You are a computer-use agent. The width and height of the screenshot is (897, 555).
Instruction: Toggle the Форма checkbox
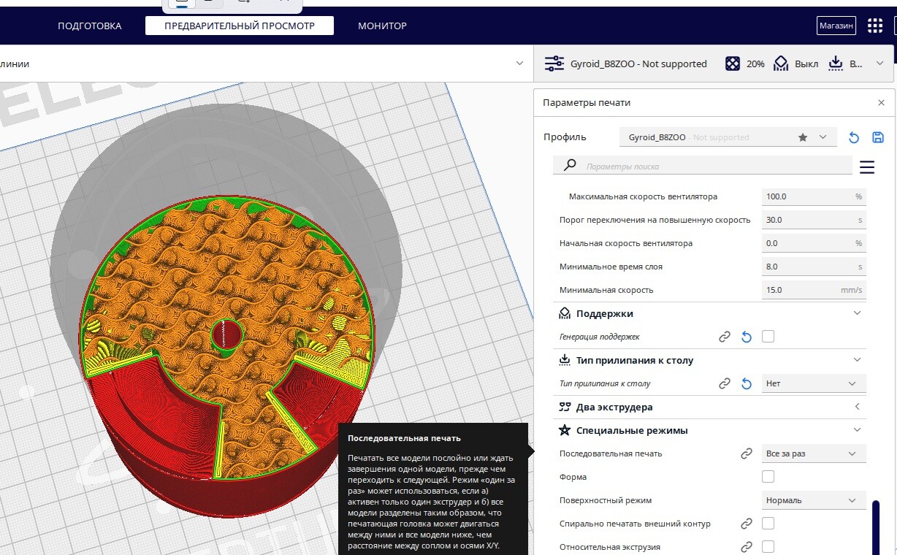tap(768, 477)
